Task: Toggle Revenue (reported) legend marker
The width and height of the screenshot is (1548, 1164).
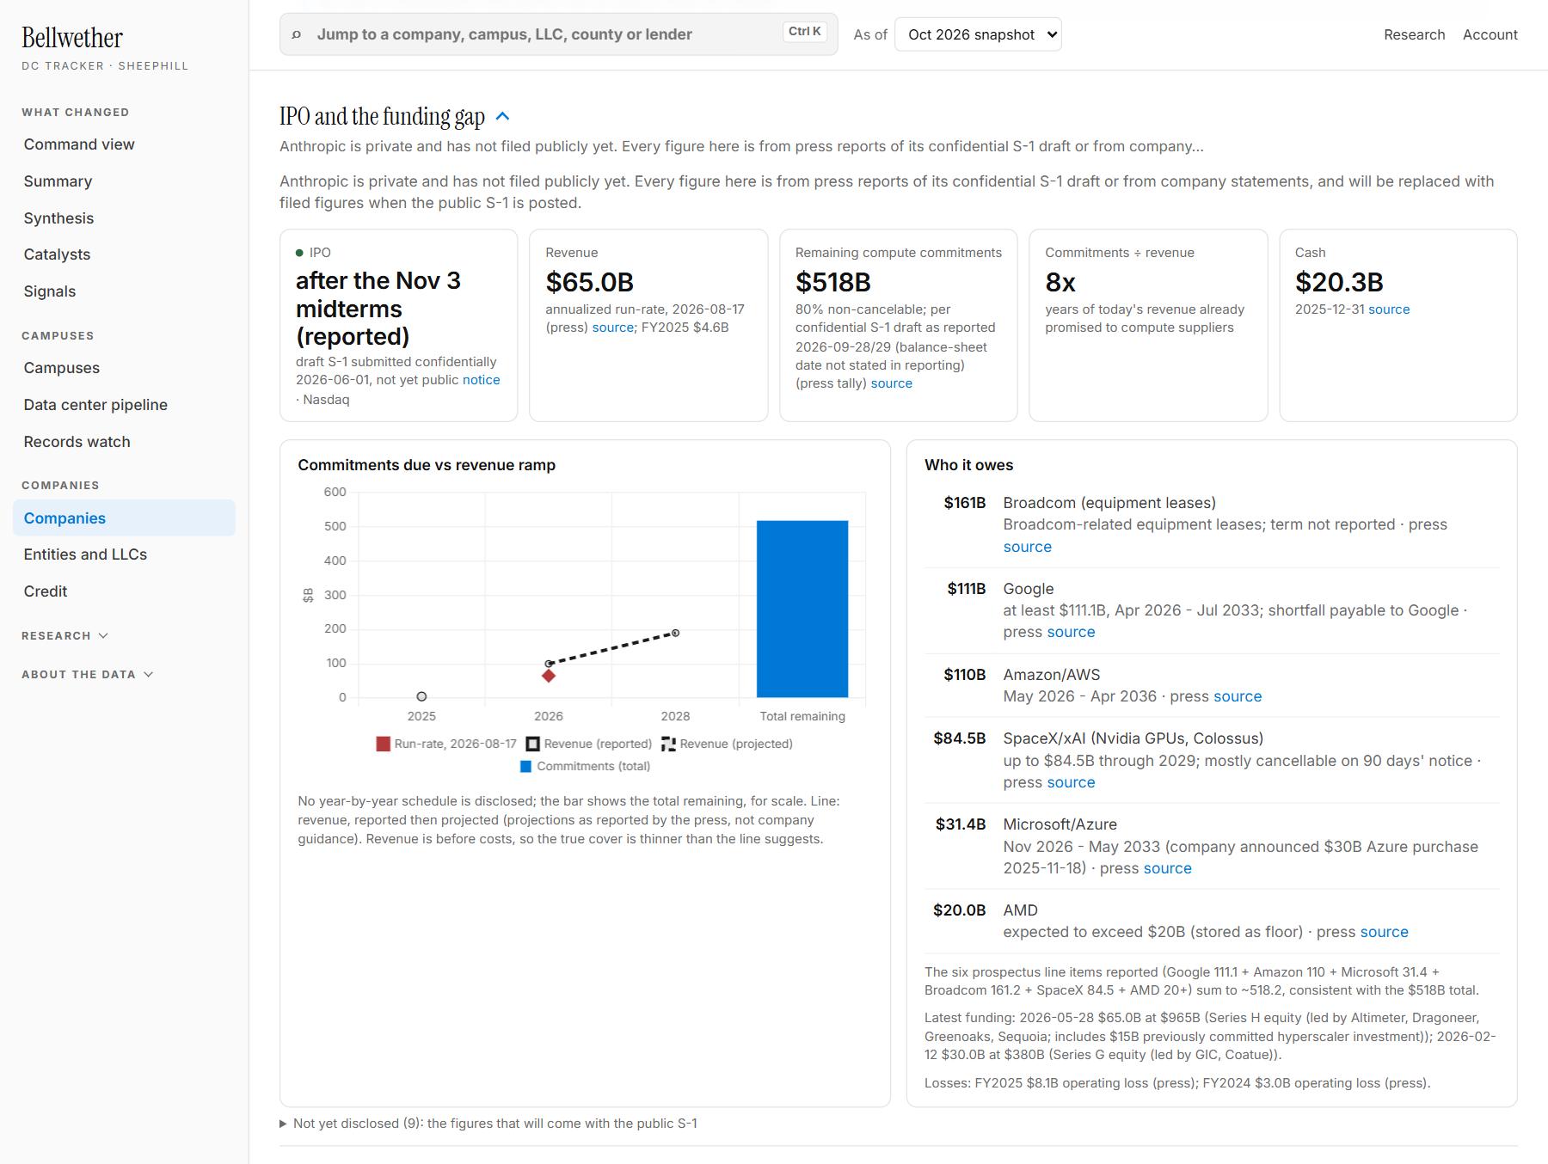Action: point(533,744)
